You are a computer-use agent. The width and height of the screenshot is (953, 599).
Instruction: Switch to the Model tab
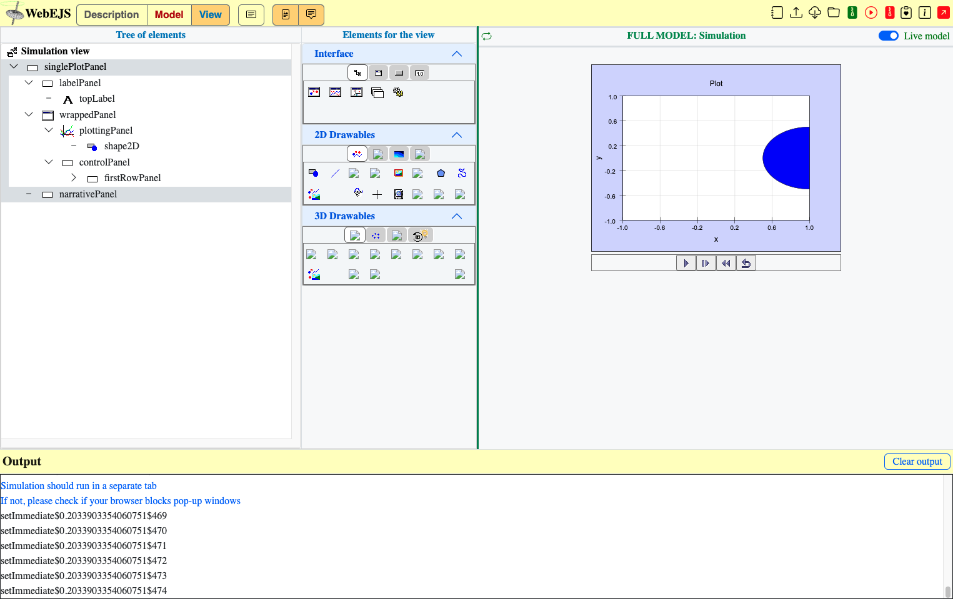(169, 14)
